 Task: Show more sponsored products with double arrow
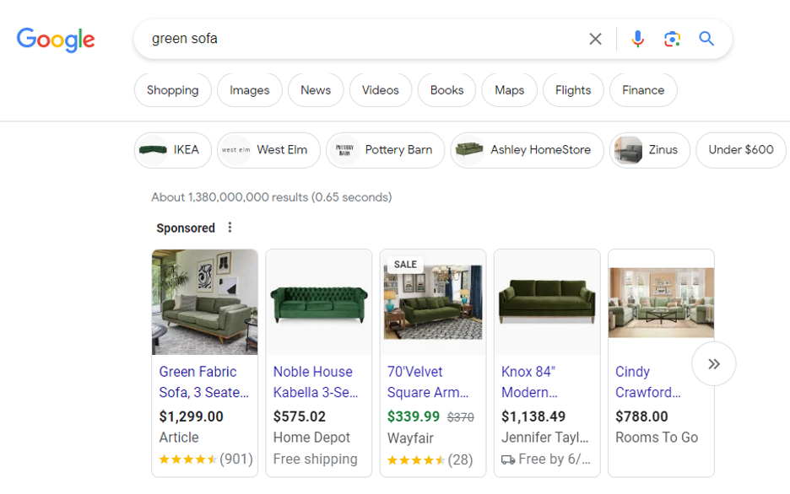713,363
